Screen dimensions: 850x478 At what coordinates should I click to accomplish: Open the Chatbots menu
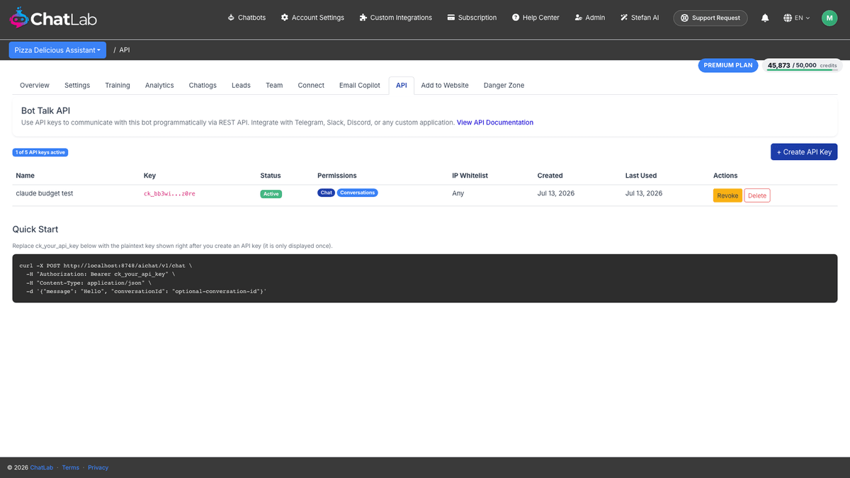coord(246,18)
